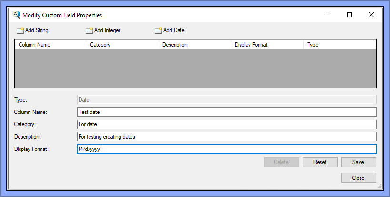
Task: Sort by Description column header
Action: coord(195,45)
